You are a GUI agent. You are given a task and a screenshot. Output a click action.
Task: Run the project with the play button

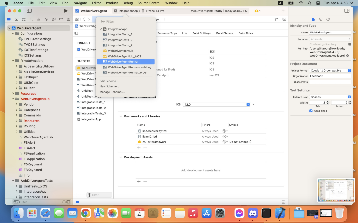tap(66, 11)
